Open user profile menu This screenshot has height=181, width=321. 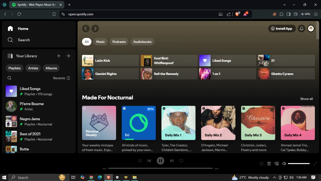click(311, 29)
